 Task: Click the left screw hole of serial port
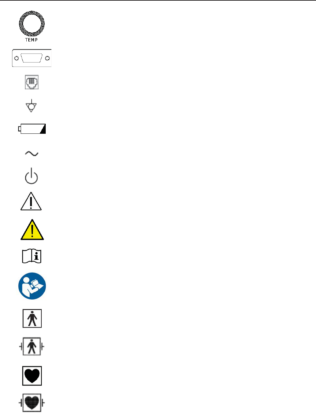coord(16,58)
